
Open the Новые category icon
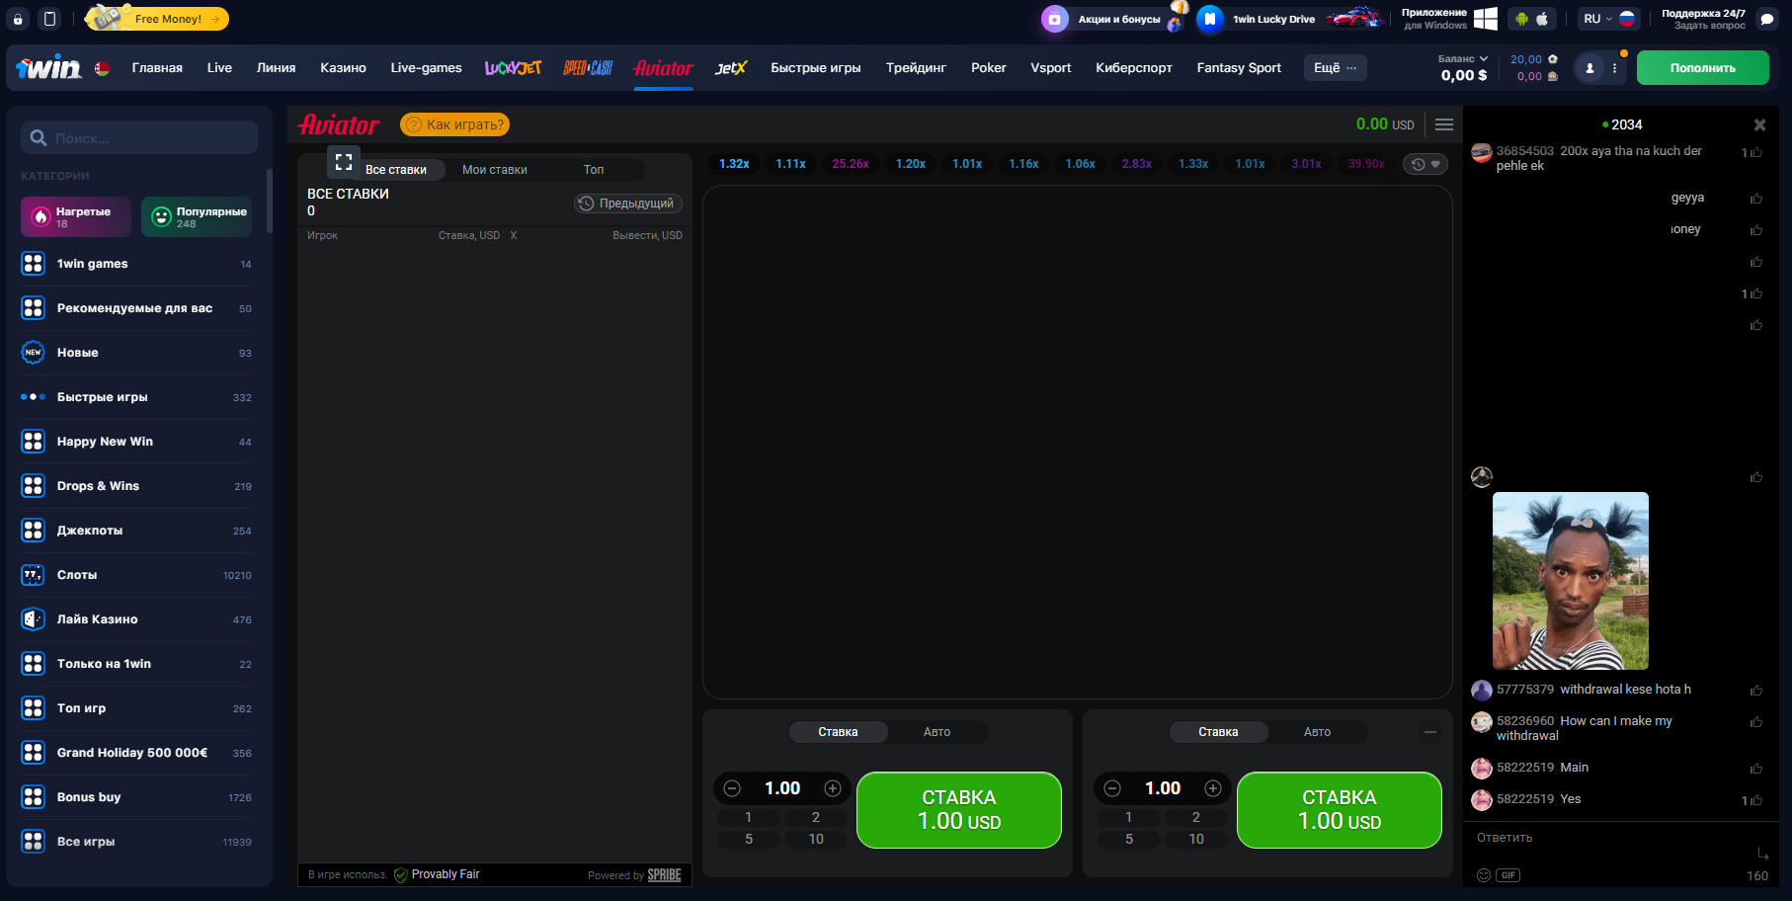(x=33, y=353)
